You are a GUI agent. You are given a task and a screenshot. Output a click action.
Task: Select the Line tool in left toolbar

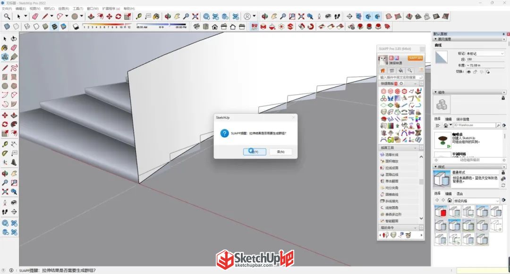[x=5, y=68]
